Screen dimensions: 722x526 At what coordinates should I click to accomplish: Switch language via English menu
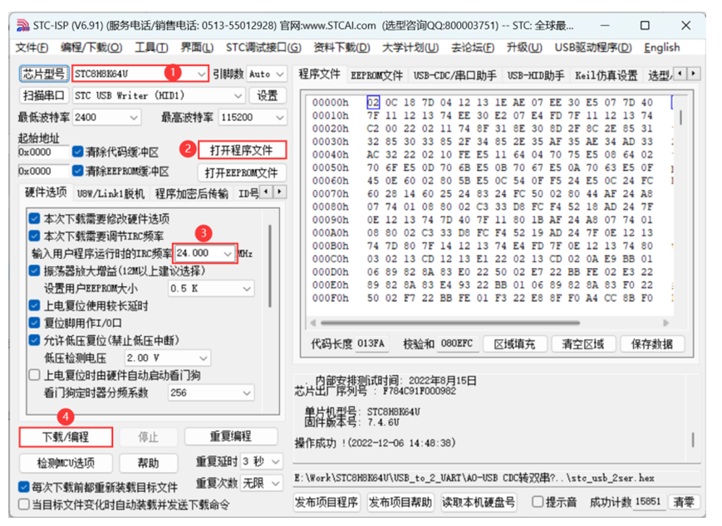661,48
